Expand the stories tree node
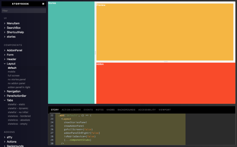 point(11,37)
